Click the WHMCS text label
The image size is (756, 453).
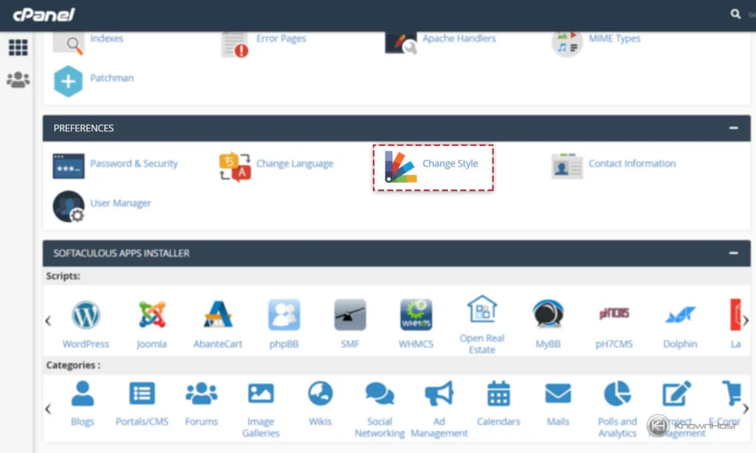416,344
